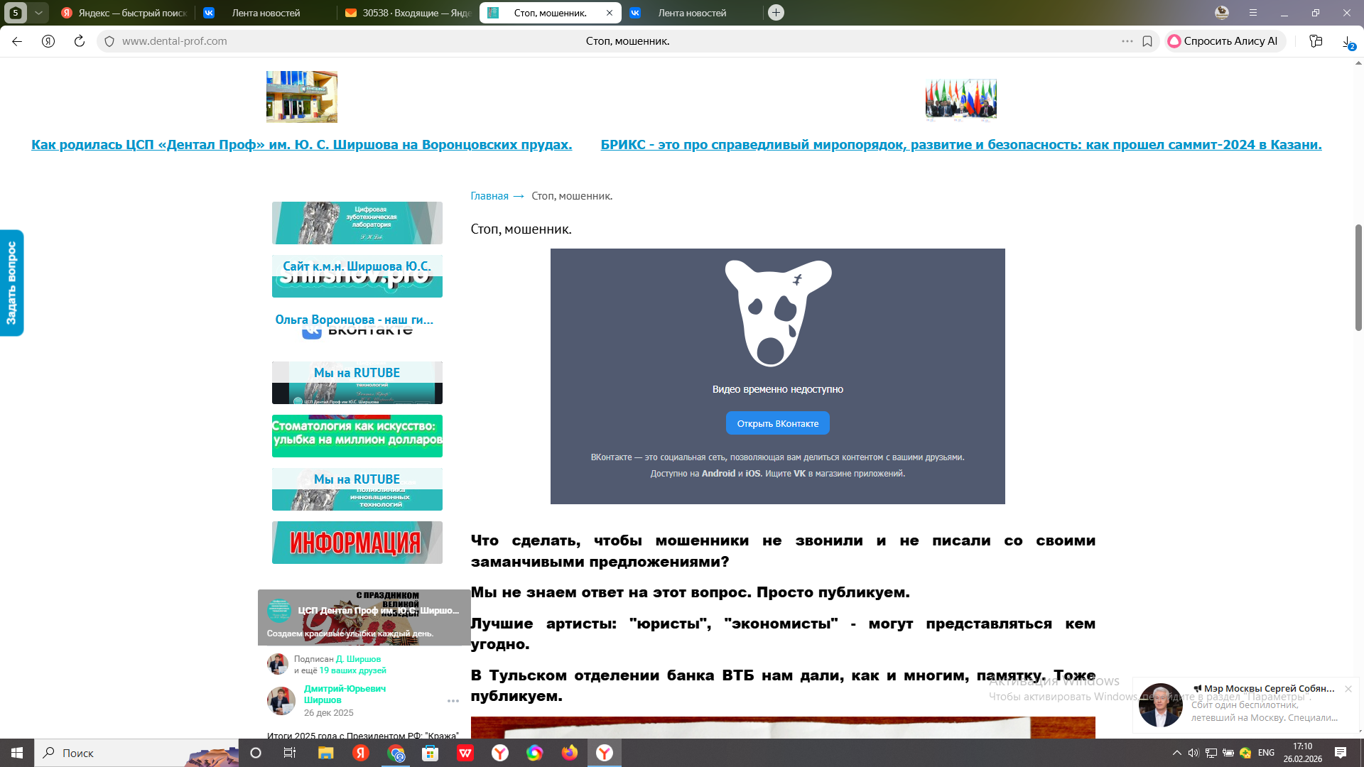The image size is (1364, 767).
Task: Open post options three-dots in VK widget
Action: pyautogui.click(x=453, y=701)
